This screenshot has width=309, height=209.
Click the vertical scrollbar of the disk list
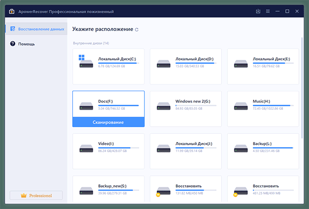pyautogui.click(x=302, y=88)
